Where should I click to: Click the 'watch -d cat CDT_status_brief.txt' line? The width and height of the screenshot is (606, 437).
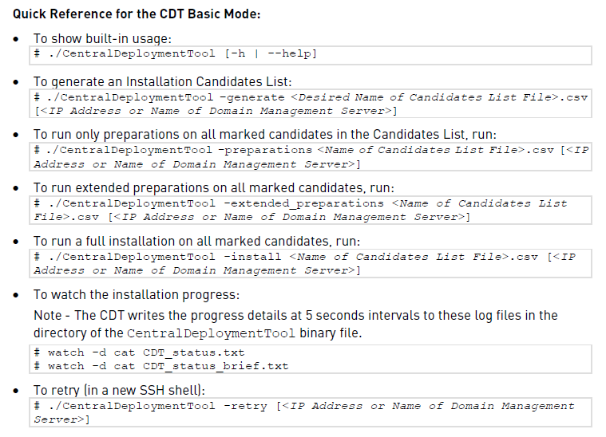click(161, 366)
